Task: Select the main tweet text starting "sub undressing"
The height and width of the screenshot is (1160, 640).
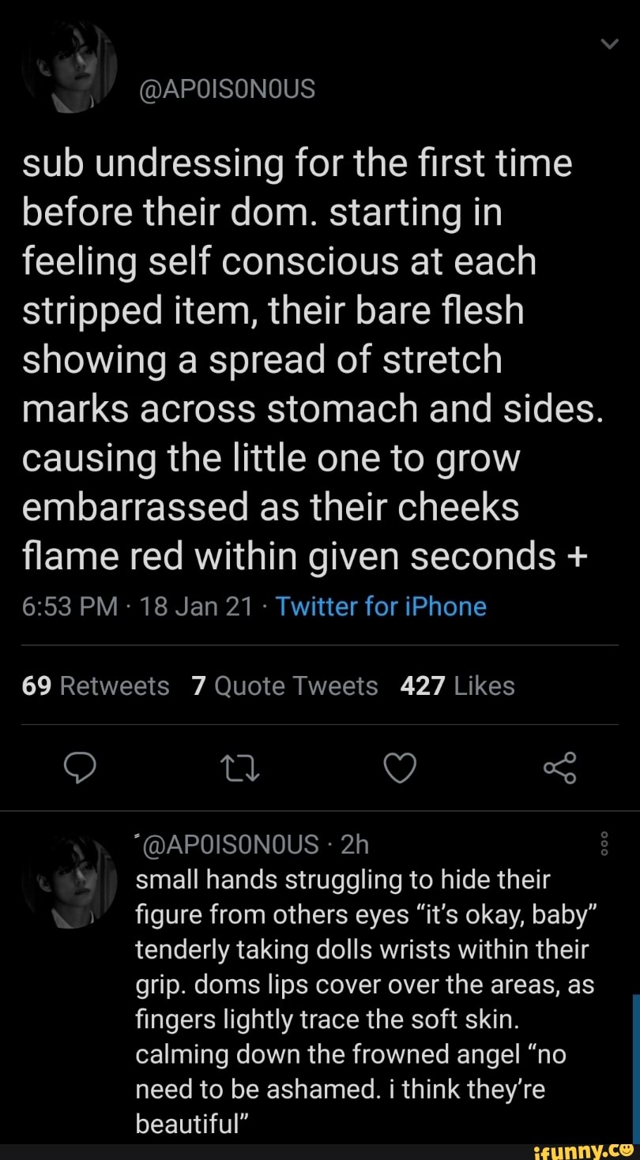Action: tap(308, 359)
